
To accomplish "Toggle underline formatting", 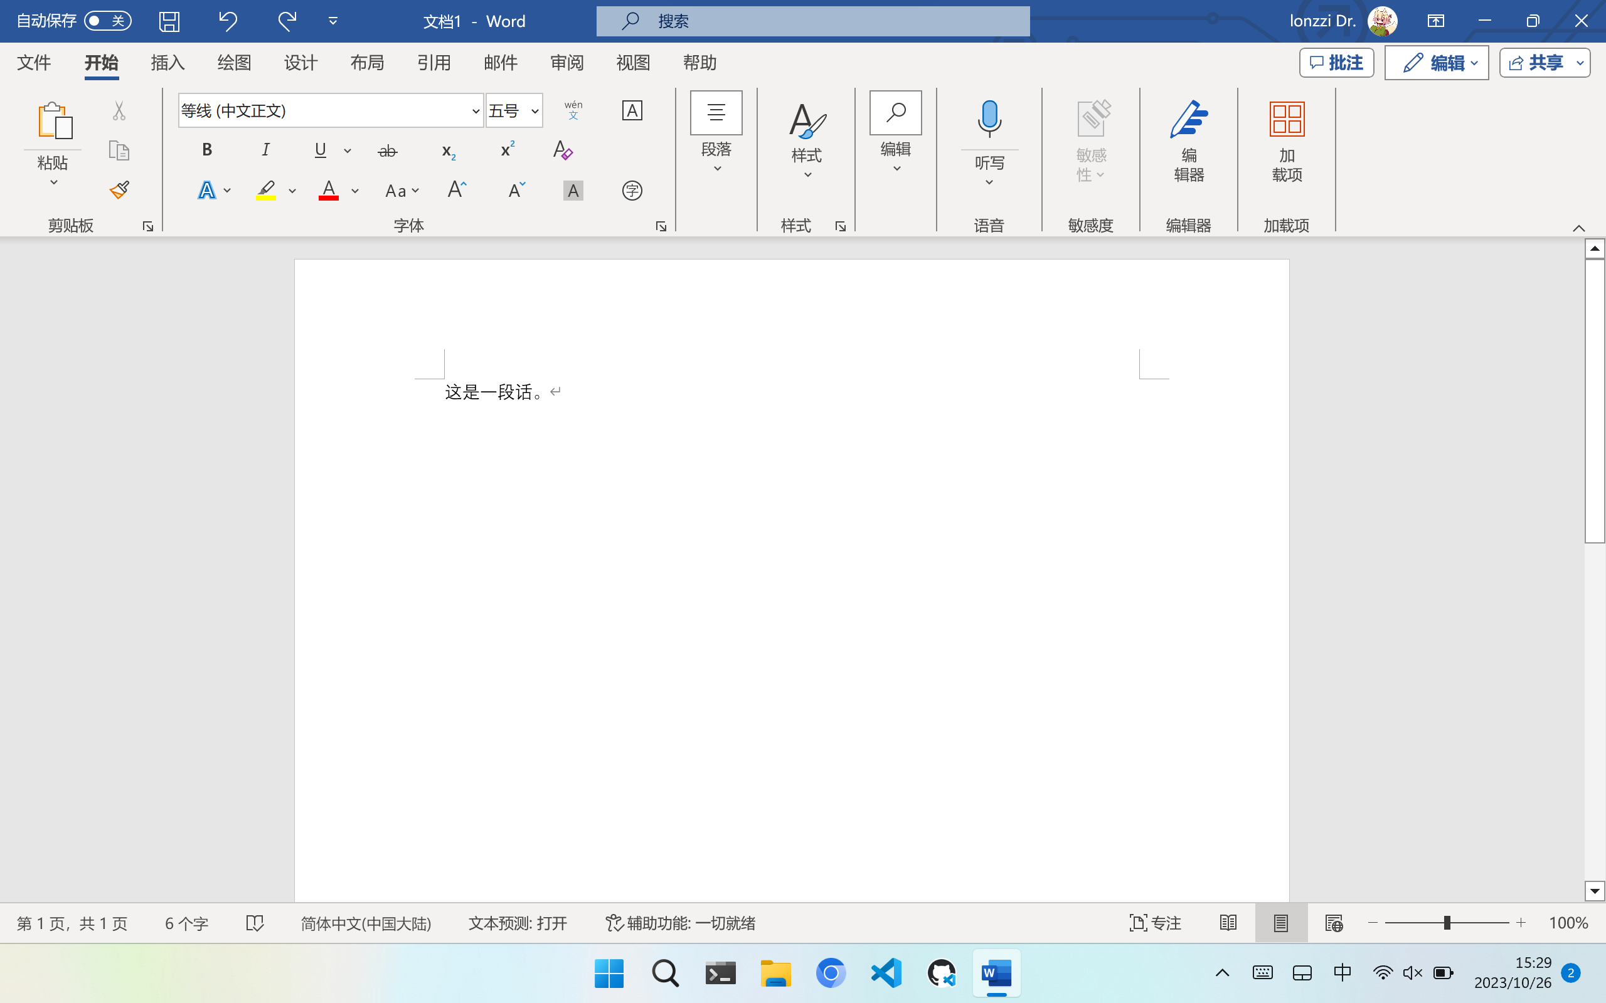I will point(321,150).
